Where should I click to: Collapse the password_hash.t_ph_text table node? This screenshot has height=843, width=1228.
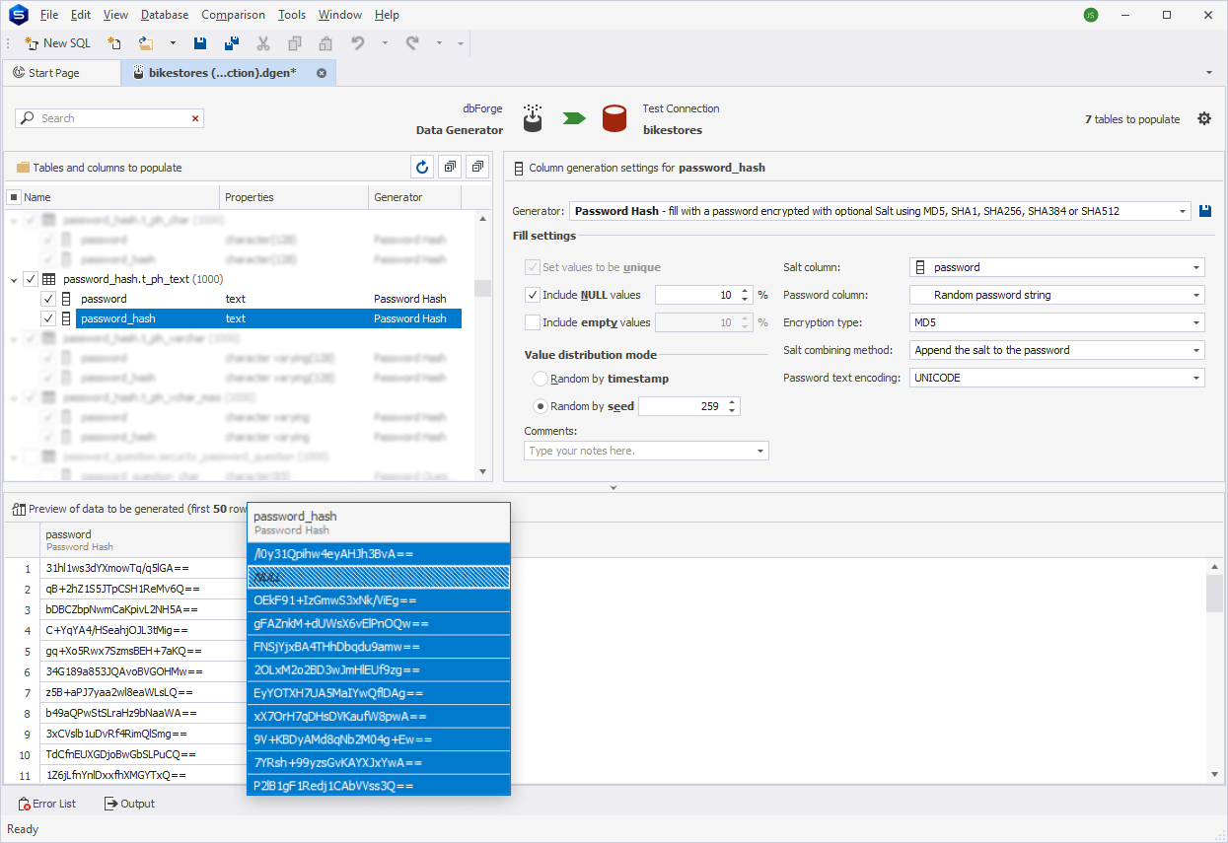(x=14, y=279)
